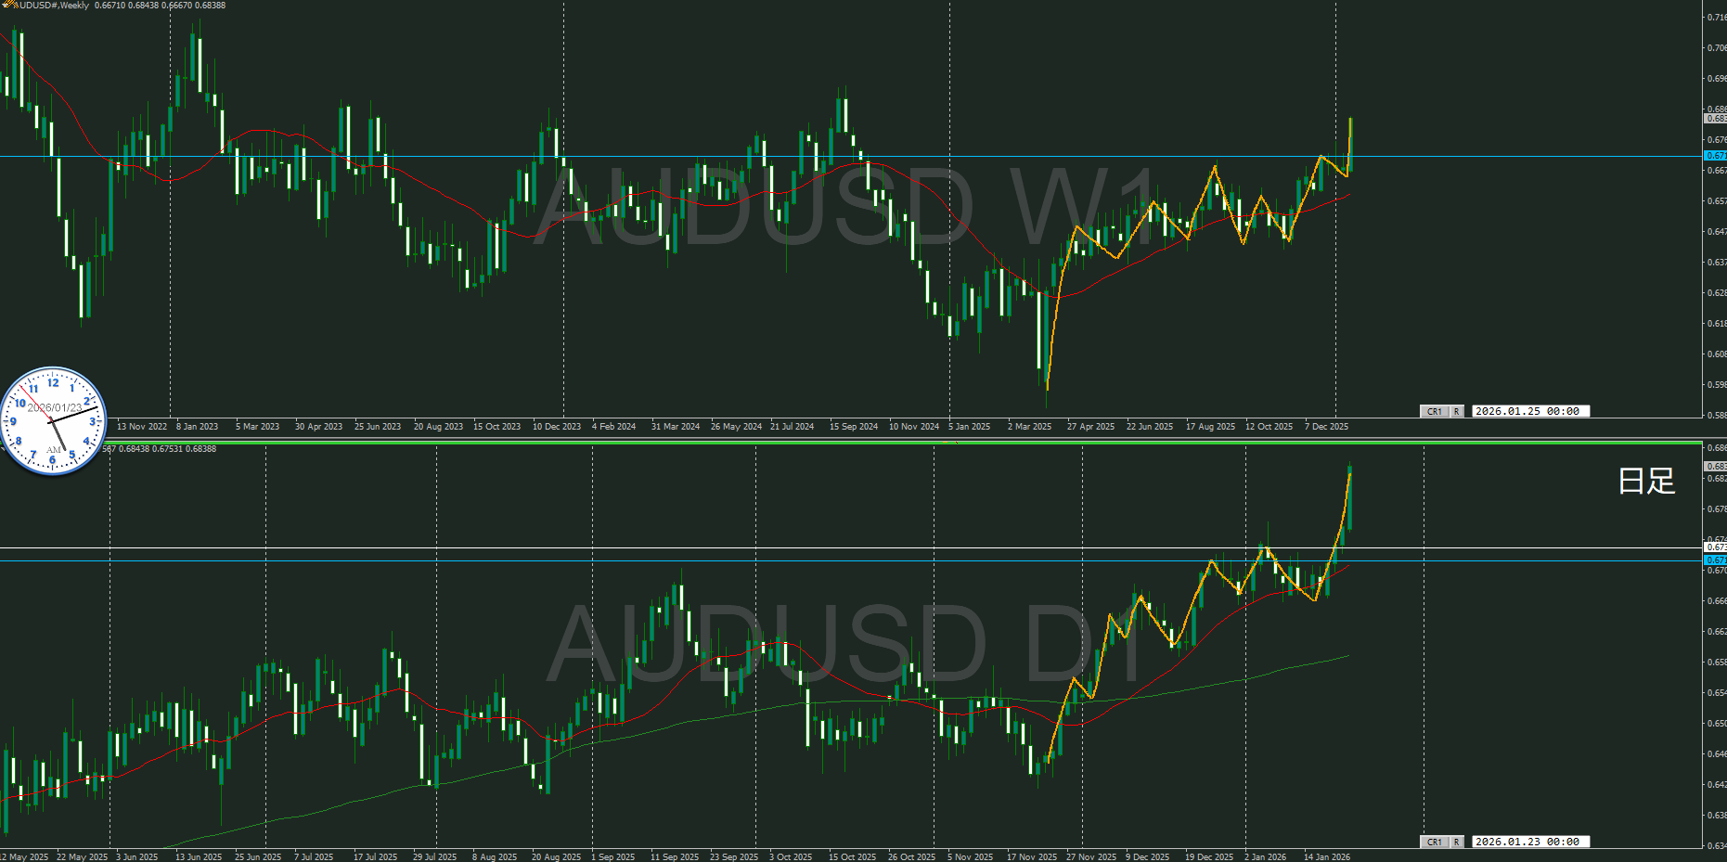1727x862 pixels.
Task: Click the 5 Jan 2025 label on weekly time axis
Action: pos(970,427)
